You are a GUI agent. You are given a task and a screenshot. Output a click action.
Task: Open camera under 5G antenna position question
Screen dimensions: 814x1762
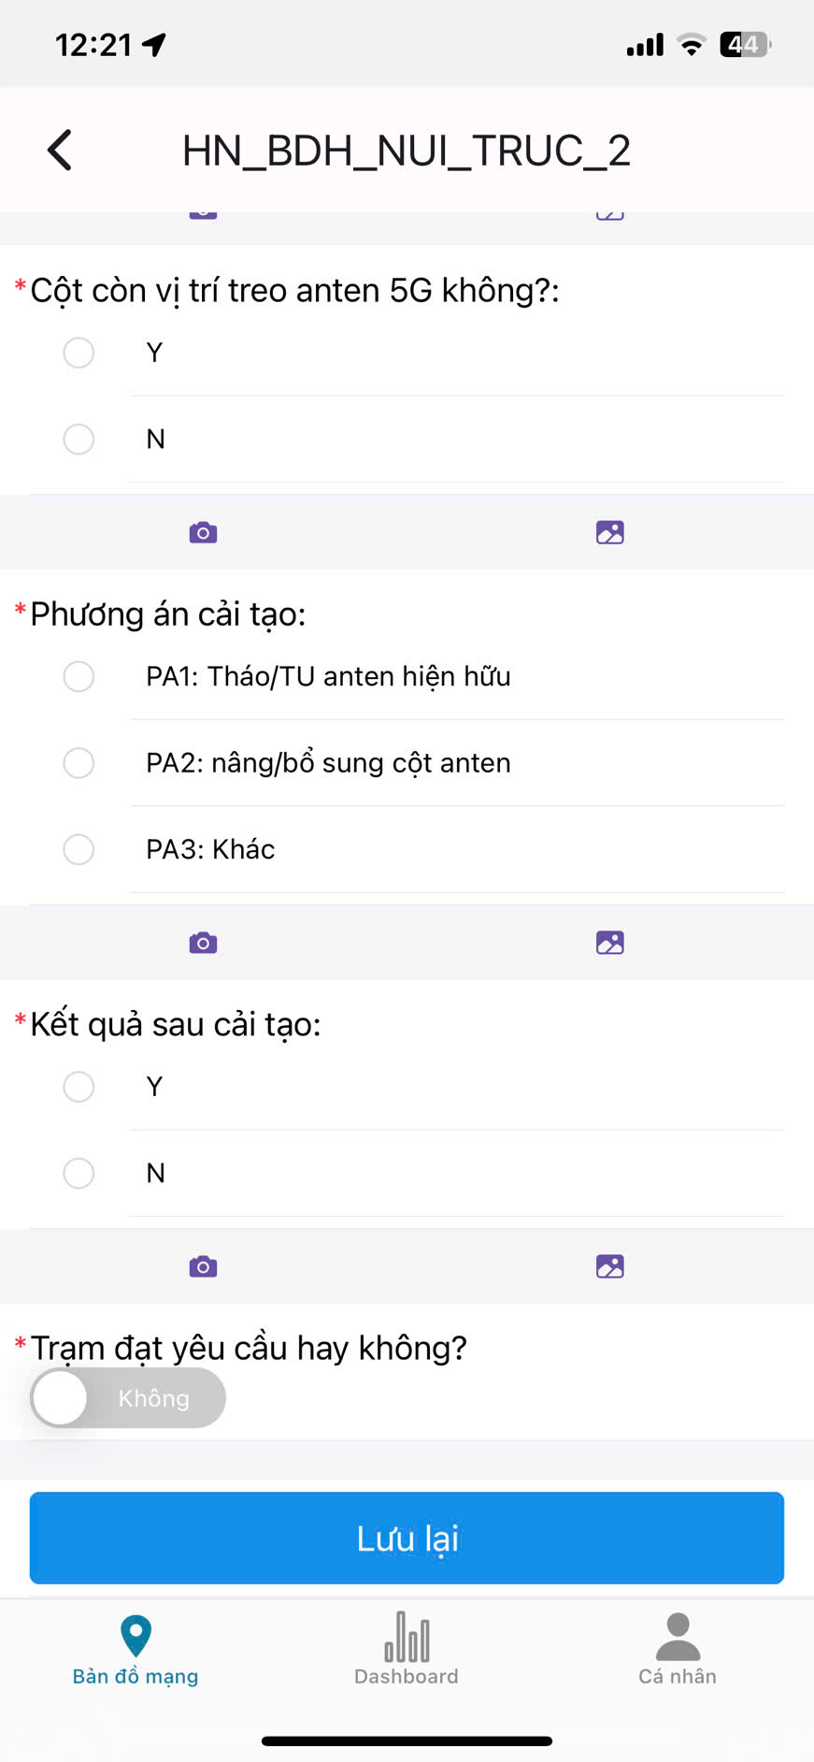(203, 532)
